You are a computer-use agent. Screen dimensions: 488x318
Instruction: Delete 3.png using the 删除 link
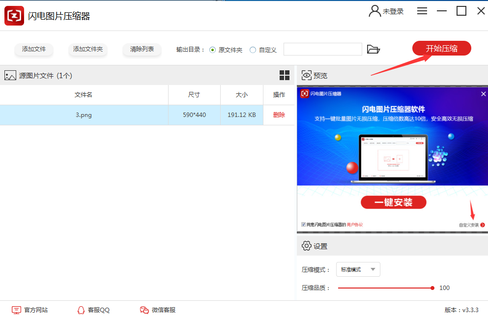pos(279,114)
